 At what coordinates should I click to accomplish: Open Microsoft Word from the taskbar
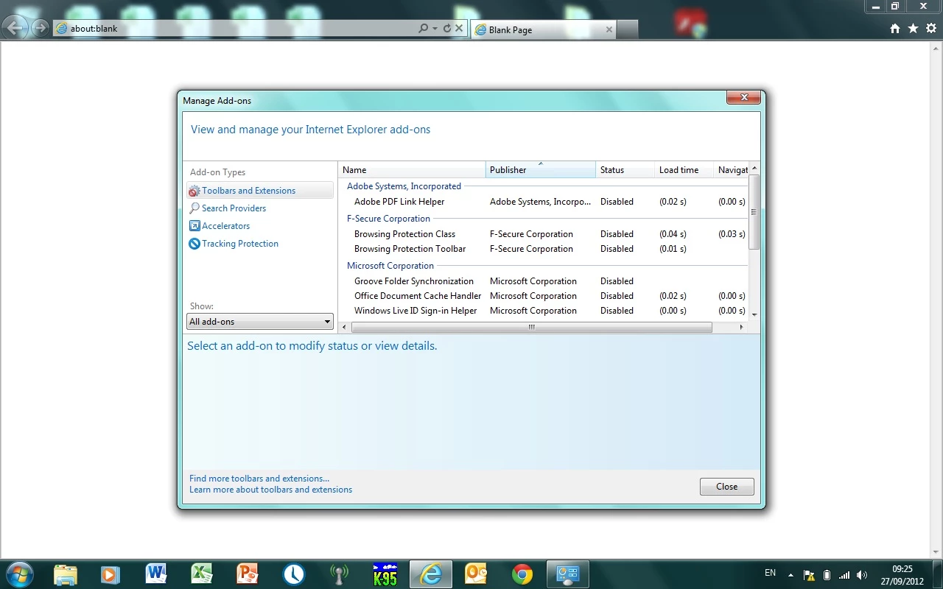(156, 574)
